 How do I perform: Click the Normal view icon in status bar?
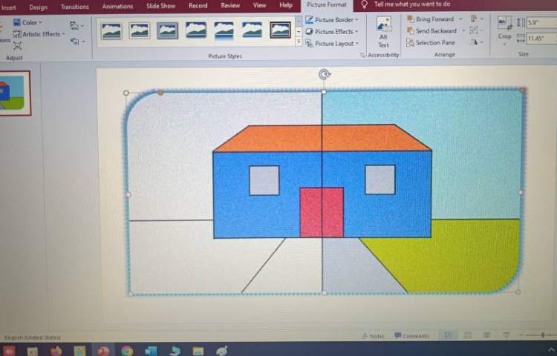(x=448, y=336)
